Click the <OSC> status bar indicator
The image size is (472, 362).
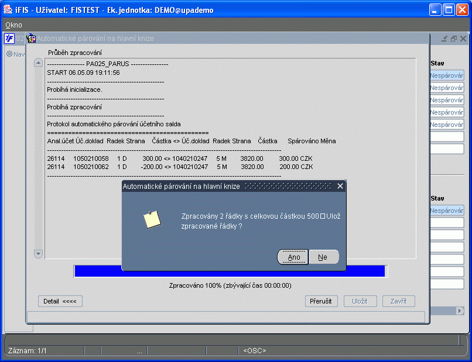tap(255, 350)
